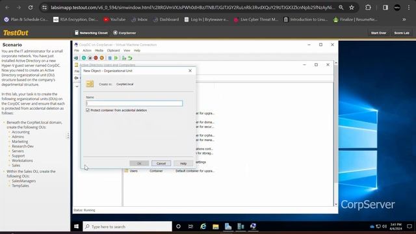Click the green Start VM icon
This screenshot has width=416, height=234.
(84, 58)
